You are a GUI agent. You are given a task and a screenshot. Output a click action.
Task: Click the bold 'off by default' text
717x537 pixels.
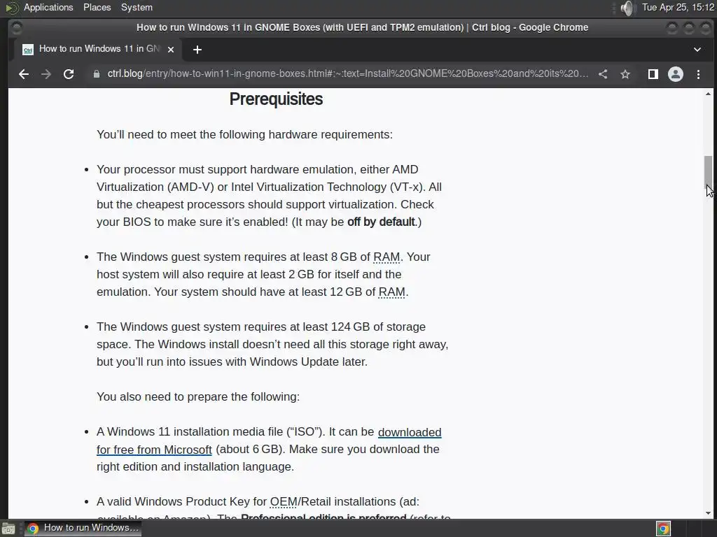pos(381,222)
